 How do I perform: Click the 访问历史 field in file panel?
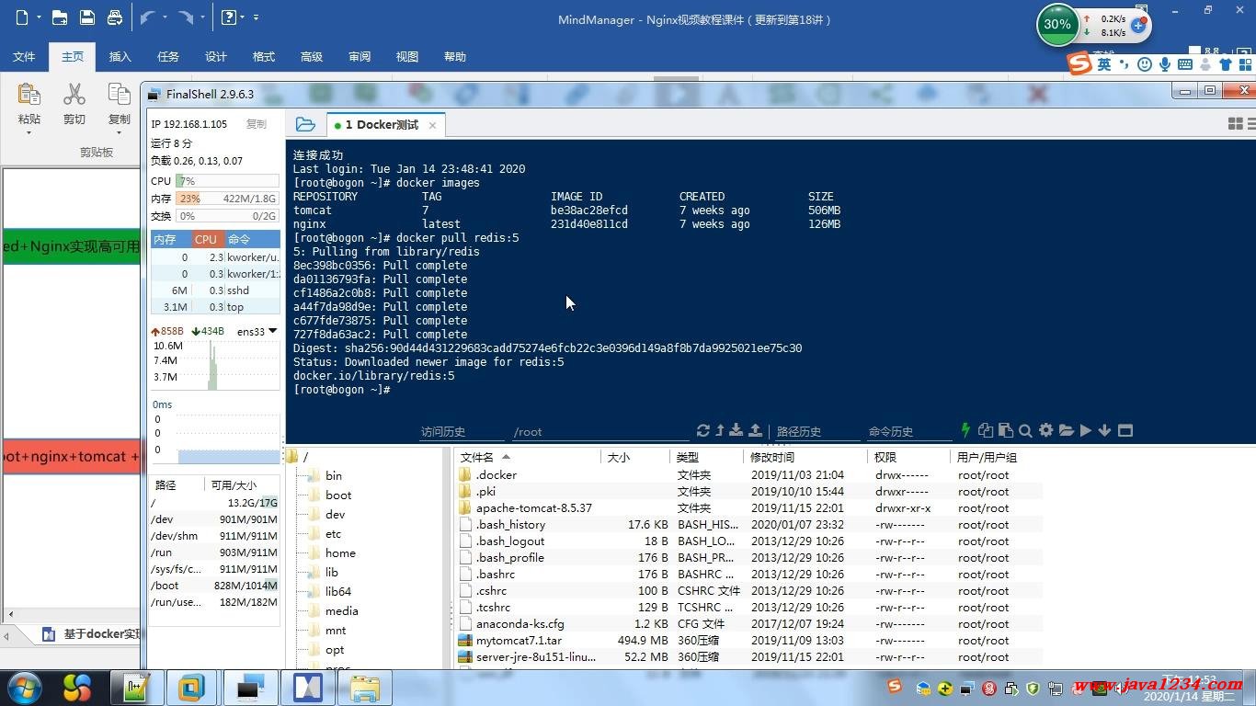click(462, 431)
